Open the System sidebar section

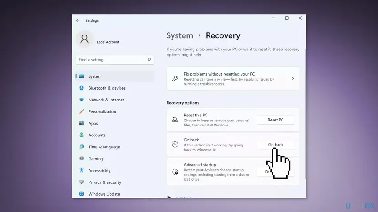pyautogui.click(x=115, y=76)
